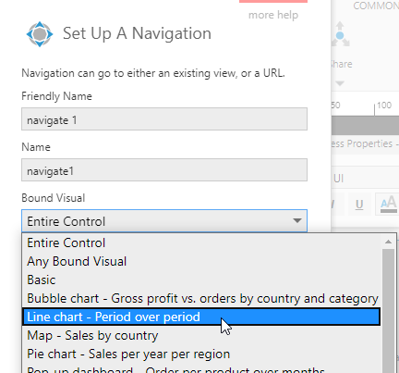The height and width of the screenshot is (373, 399).
Task: Select Line chart - Period over period
Action: [x=201, y=317]
